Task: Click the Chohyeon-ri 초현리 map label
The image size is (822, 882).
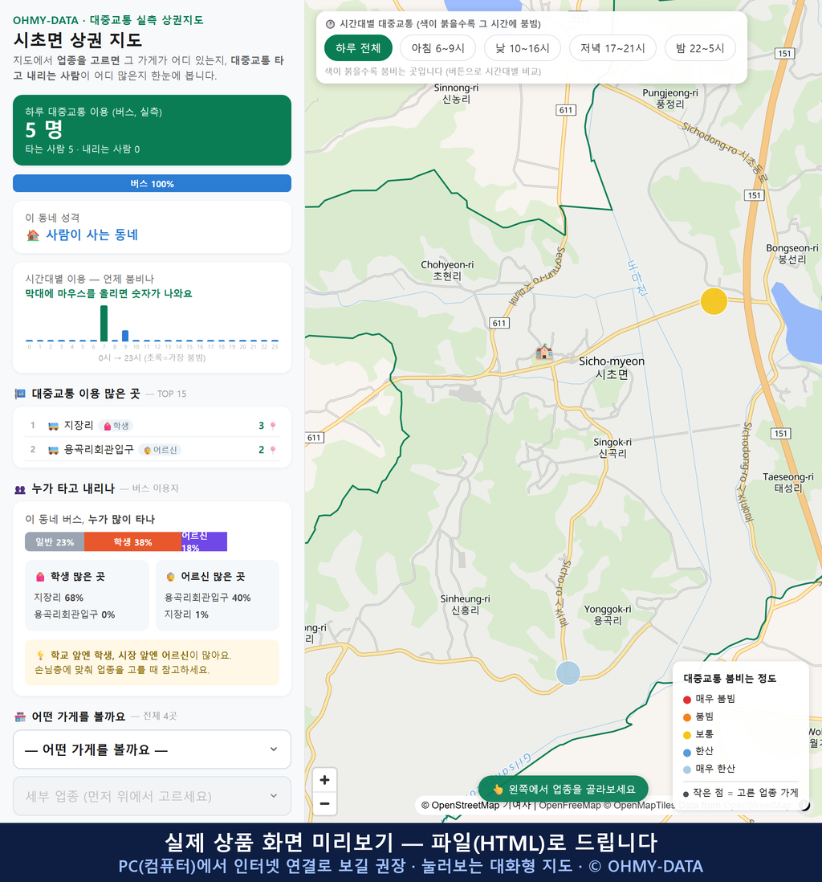Action: click(x=447, y=271)
